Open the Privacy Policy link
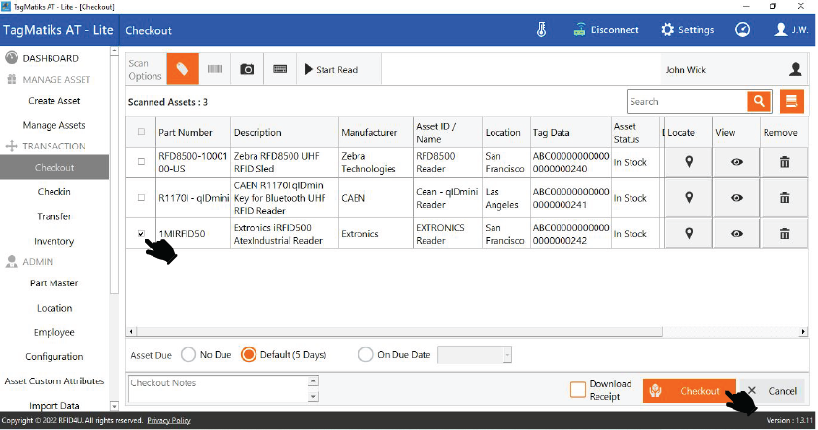Image resolution: width=818 pixels, height=430 pixels. [x=169, y=420]
